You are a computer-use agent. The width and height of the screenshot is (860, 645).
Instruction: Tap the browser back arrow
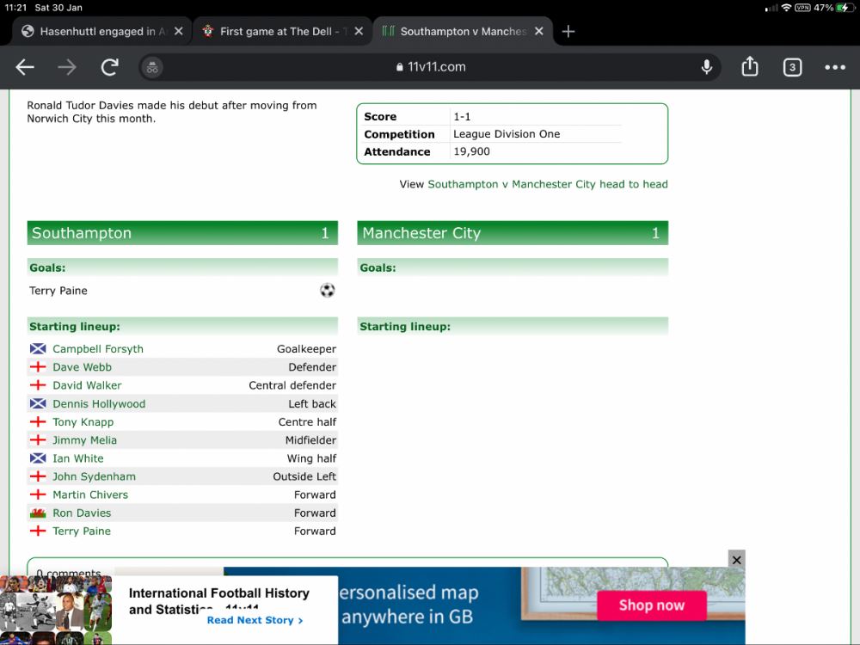tap(25, 67)
